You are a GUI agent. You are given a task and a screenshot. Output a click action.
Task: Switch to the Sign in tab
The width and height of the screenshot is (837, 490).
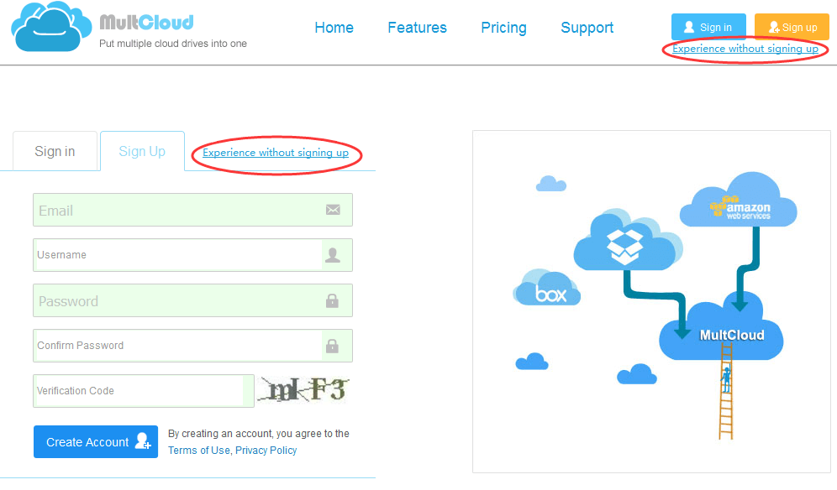55,151
